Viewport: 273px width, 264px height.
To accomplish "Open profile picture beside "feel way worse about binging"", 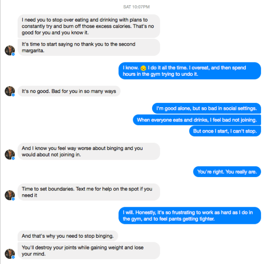I will pos(10,154).
